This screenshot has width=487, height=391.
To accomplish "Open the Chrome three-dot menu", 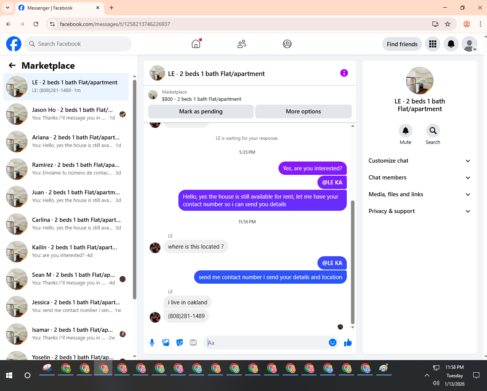I will [x=480, y=24].
